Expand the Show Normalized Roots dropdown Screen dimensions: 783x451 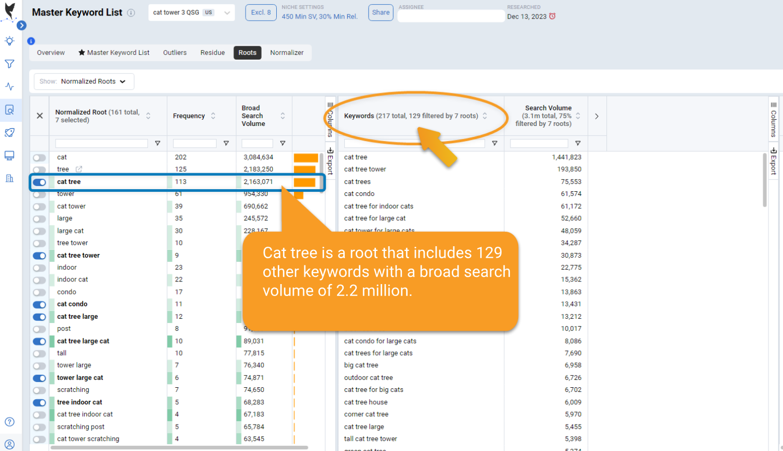(x=84, y=81)
